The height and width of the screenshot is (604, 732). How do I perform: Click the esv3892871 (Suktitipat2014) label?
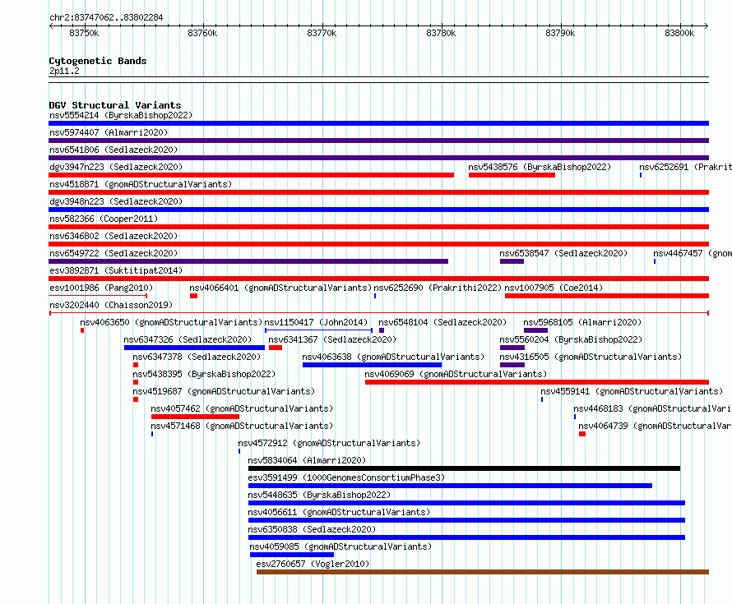pyautogui.click(x=116, y=270)
